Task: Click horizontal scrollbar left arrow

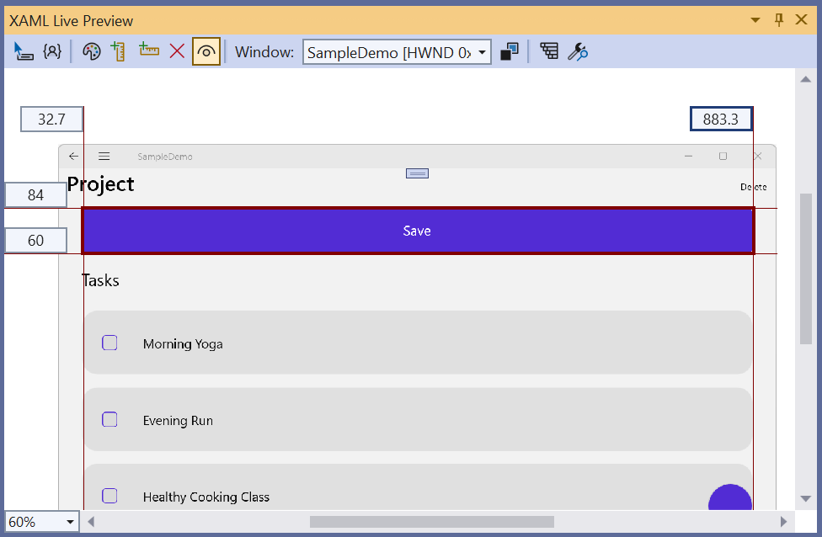Action: [x=91, y=522]
